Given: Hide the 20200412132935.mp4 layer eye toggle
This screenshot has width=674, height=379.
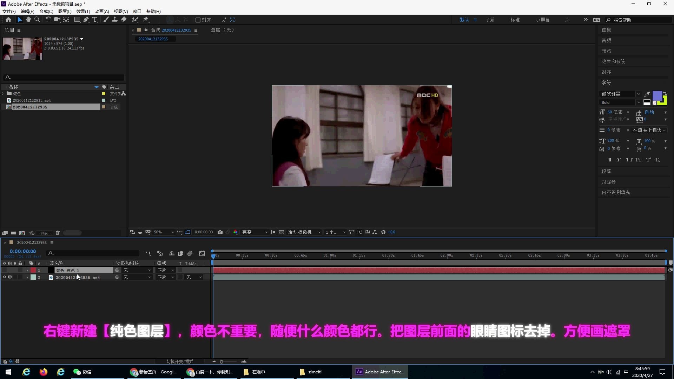Looking at the screenshot, I should pos(5,277).
